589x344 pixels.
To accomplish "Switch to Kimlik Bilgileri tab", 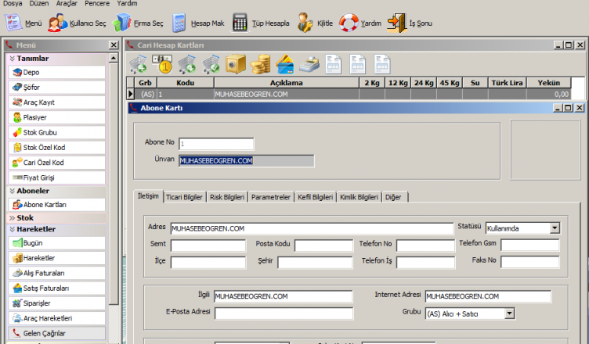I will (x=359, y=197).
